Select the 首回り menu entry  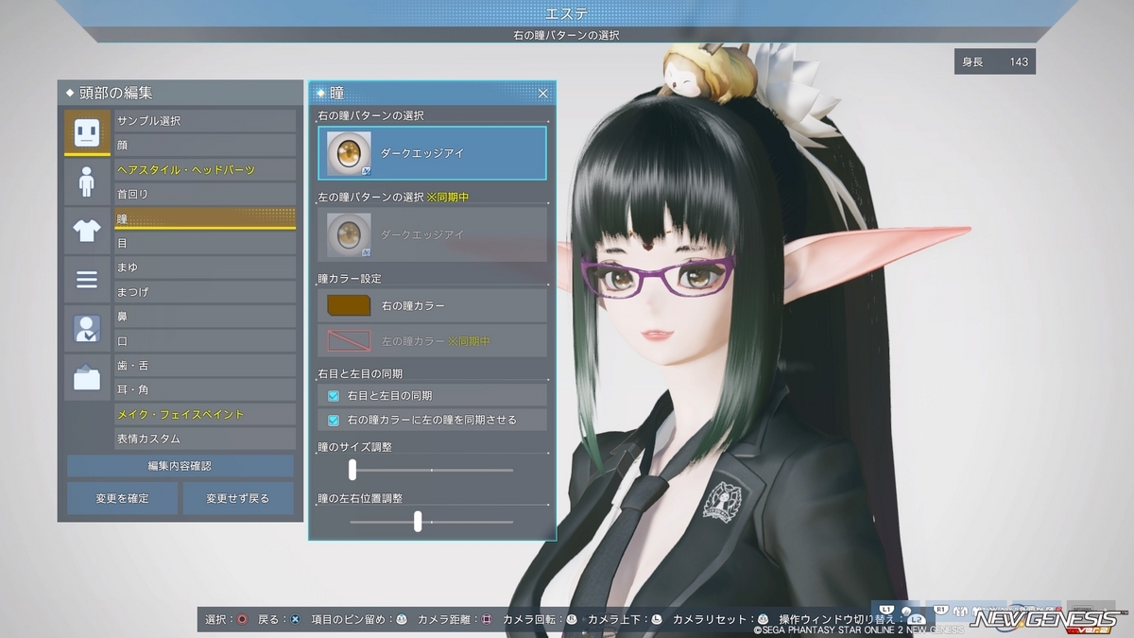coord(205,194)
